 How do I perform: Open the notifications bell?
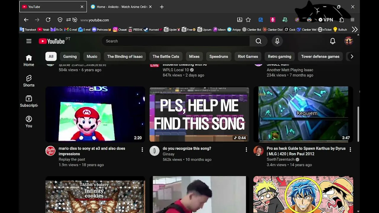(x=333, y=41)
